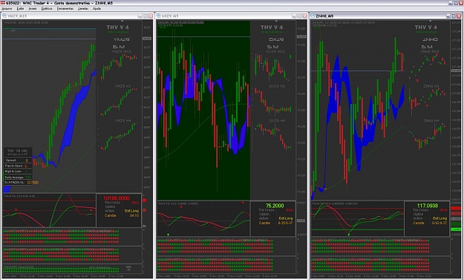Activate the ZNH0, M5 chart title bar
464x280 pixels.
point(386,16)
